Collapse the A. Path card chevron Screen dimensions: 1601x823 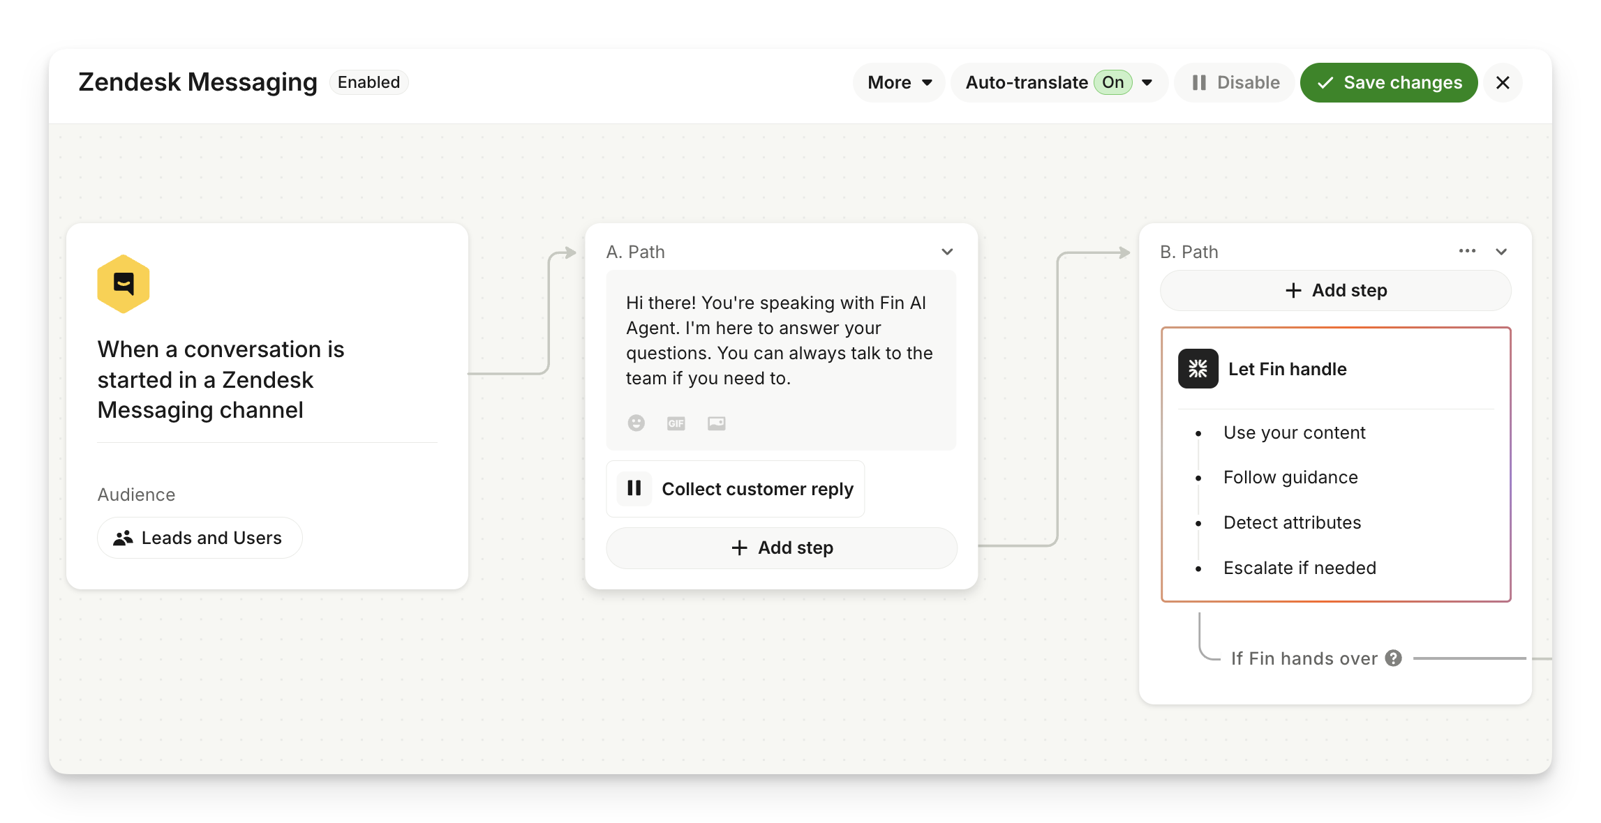(947, 252)
